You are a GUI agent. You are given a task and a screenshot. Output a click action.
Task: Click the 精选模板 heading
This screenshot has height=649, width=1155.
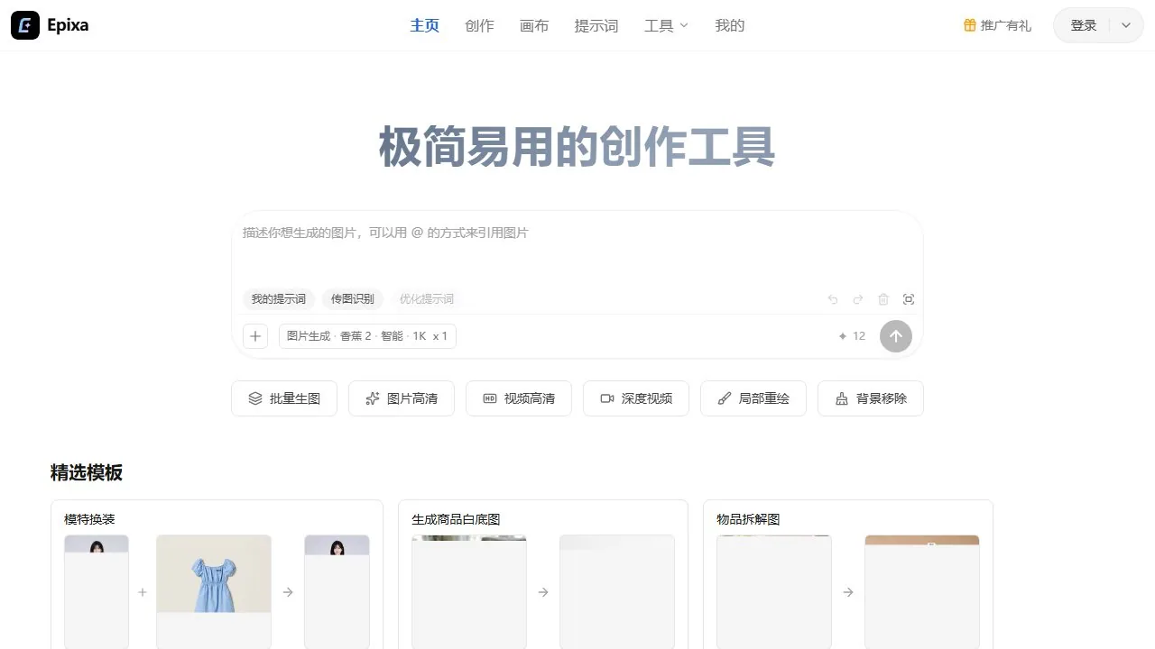[x=87, y=472]
